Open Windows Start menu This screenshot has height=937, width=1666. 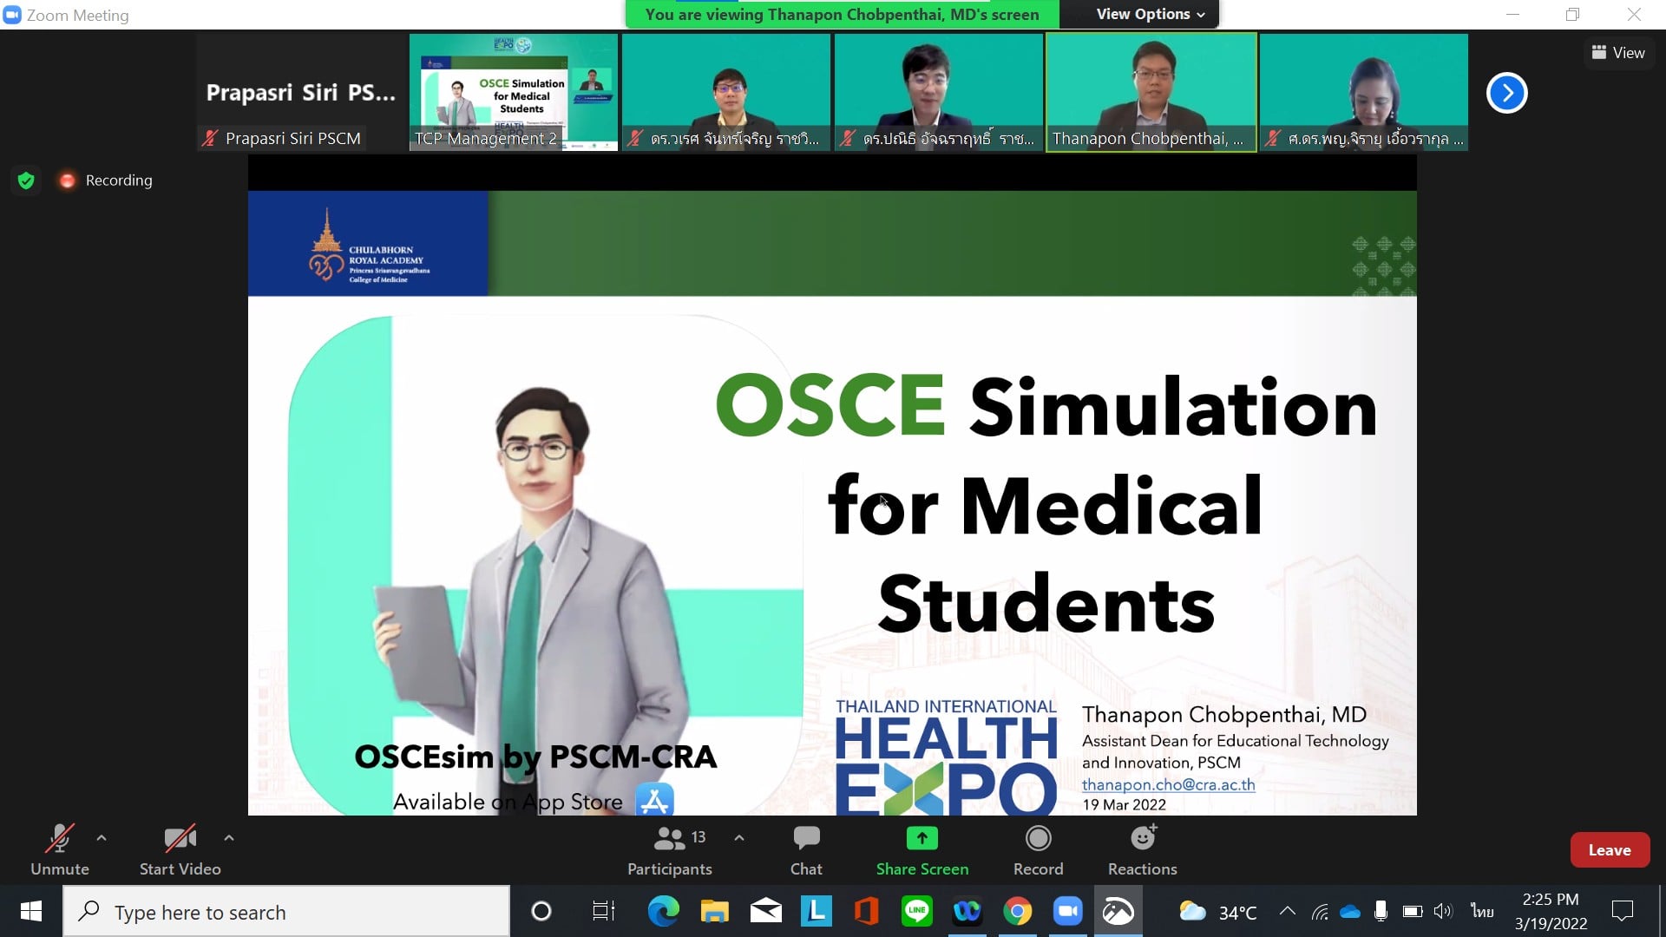click(31, 911)
